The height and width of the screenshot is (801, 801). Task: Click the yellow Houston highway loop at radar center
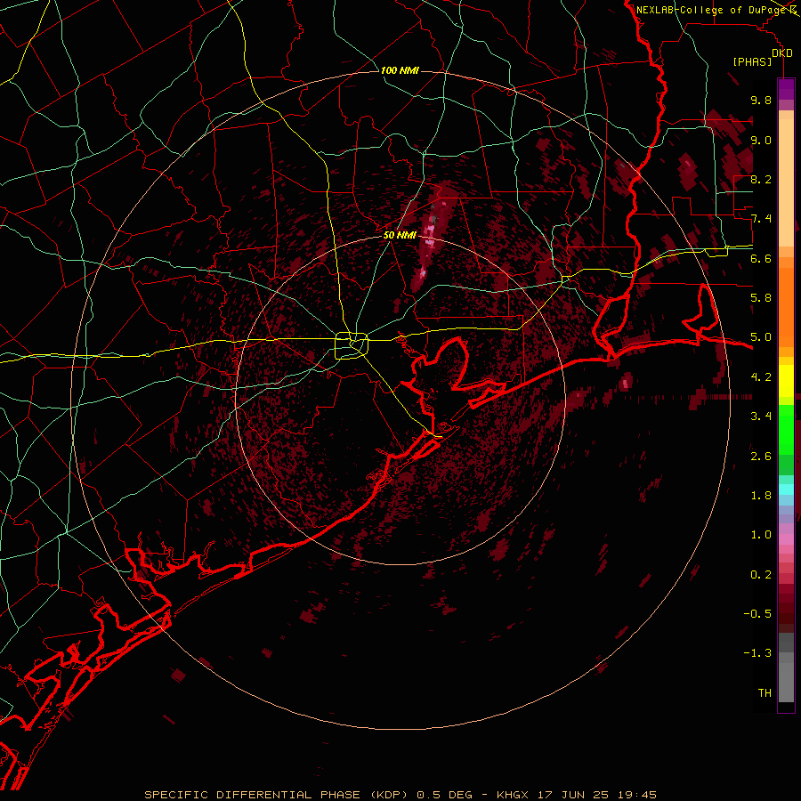click(352, 346)
